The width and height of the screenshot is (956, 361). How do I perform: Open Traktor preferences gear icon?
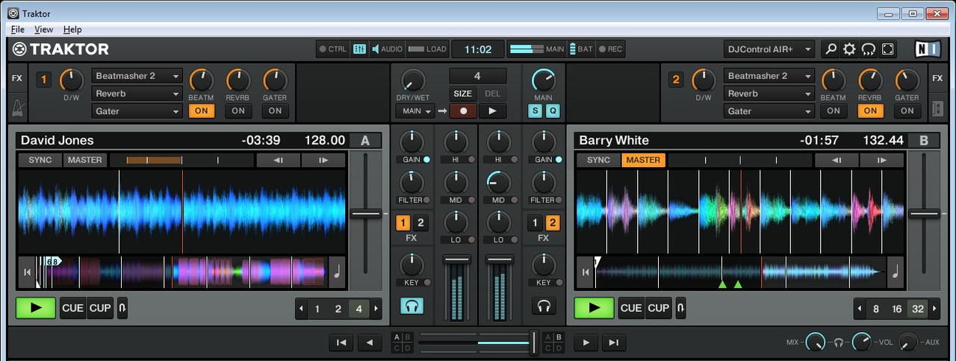click(849, 49)
